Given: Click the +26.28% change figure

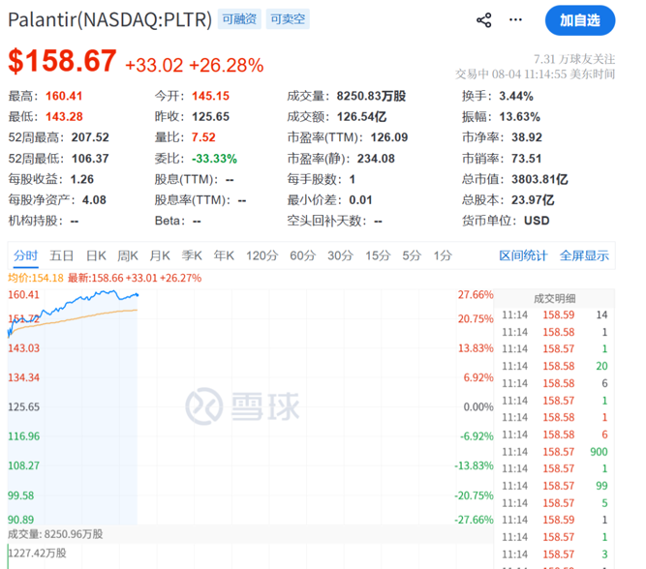Looking at the screenshot, I should 227,65.
